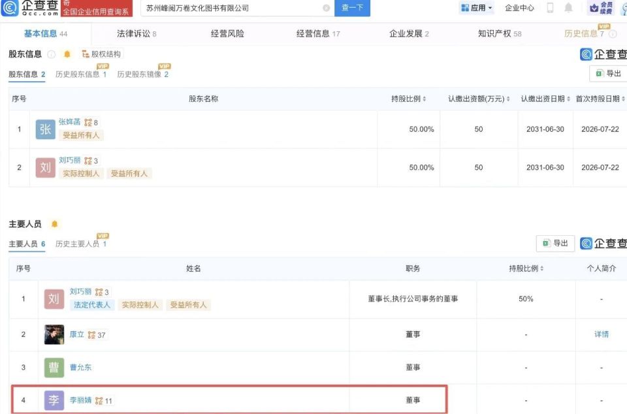Open 张妵菡 related companies icon 8
627x414 pixels.
click(91, 122)
